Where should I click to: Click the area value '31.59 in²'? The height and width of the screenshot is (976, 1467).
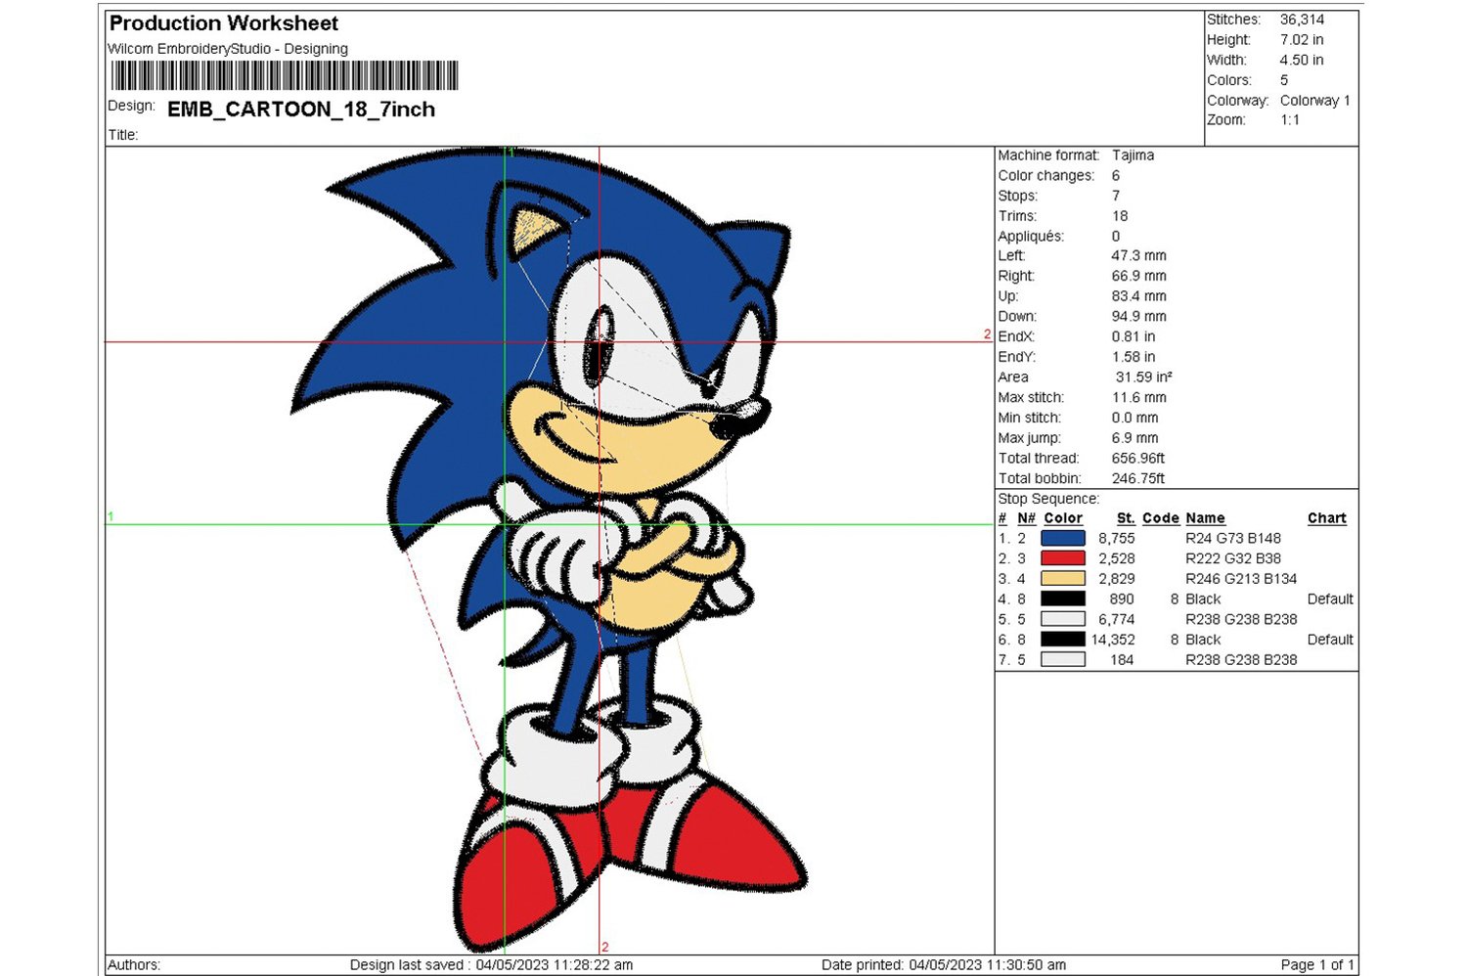tap(1143, 377)
